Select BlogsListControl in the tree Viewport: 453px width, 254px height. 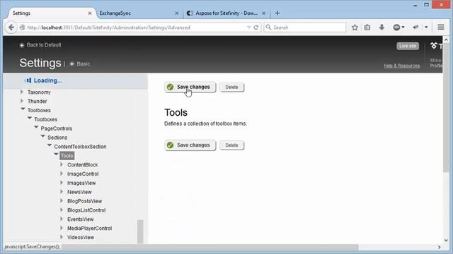tap(86, 210)
